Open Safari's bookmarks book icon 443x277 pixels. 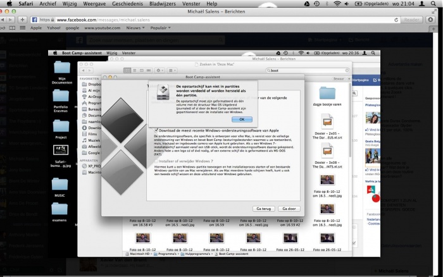click(12, 28)
